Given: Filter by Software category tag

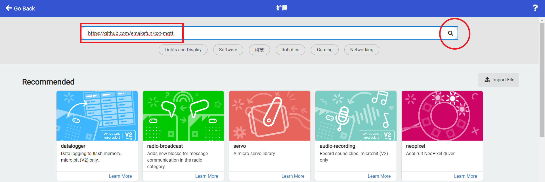Looking at the screenshot, I should (x=228, y=50).
